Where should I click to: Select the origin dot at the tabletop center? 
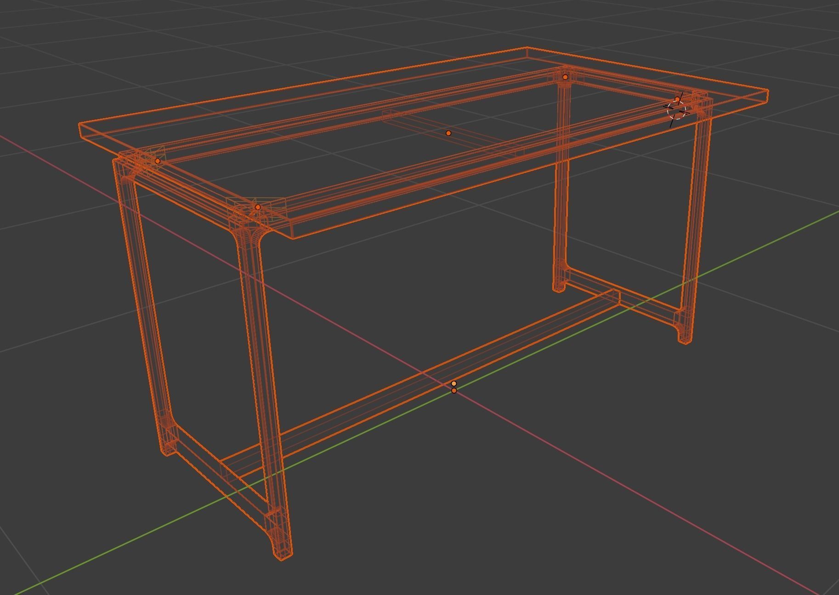(448, 132)
